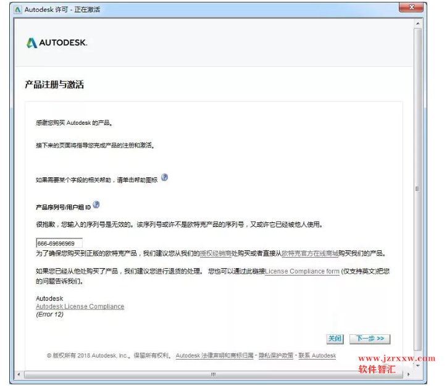
Task: Open the 欧特克官方在线商城 link
Action: click(310, 253)
